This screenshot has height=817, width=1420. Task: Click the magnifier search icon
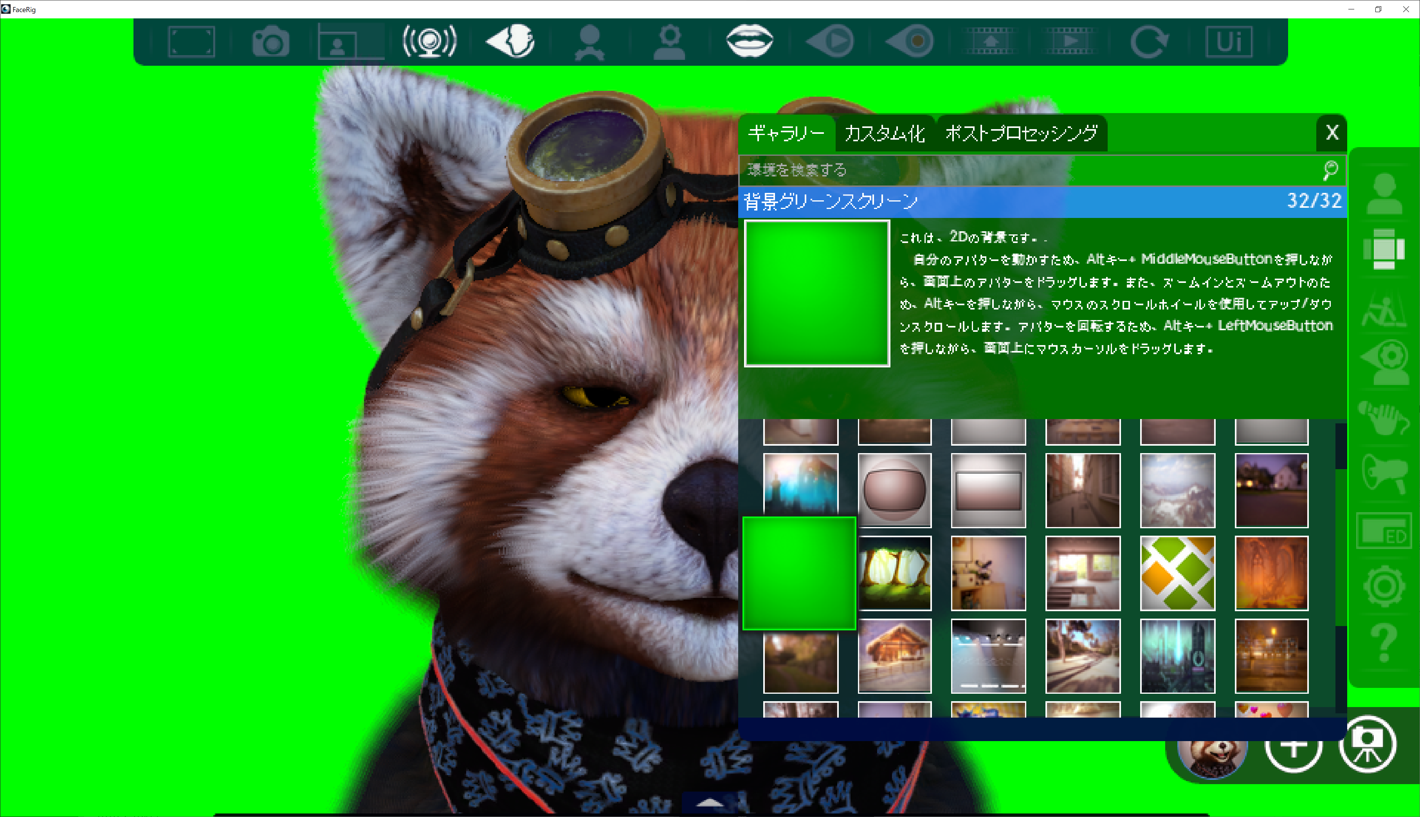pyautogui.click(x=1330, y=170)
